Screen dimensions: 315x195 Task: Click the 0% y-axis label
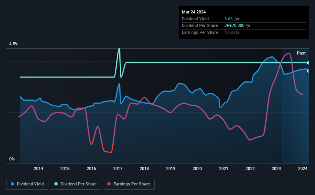click(x=12, y=159)
